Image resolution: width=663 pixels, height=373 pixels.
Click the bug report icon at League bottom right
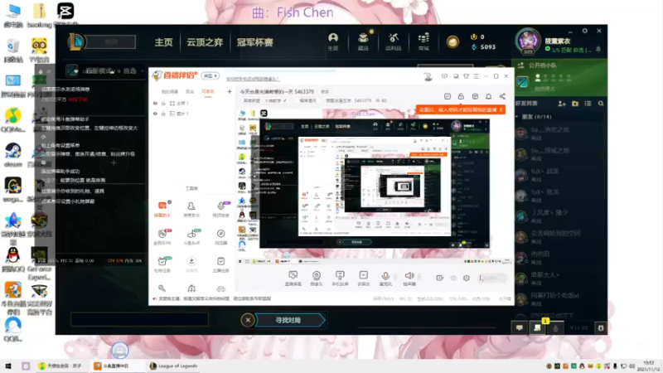pyautogui.click(x=600, y=327)
